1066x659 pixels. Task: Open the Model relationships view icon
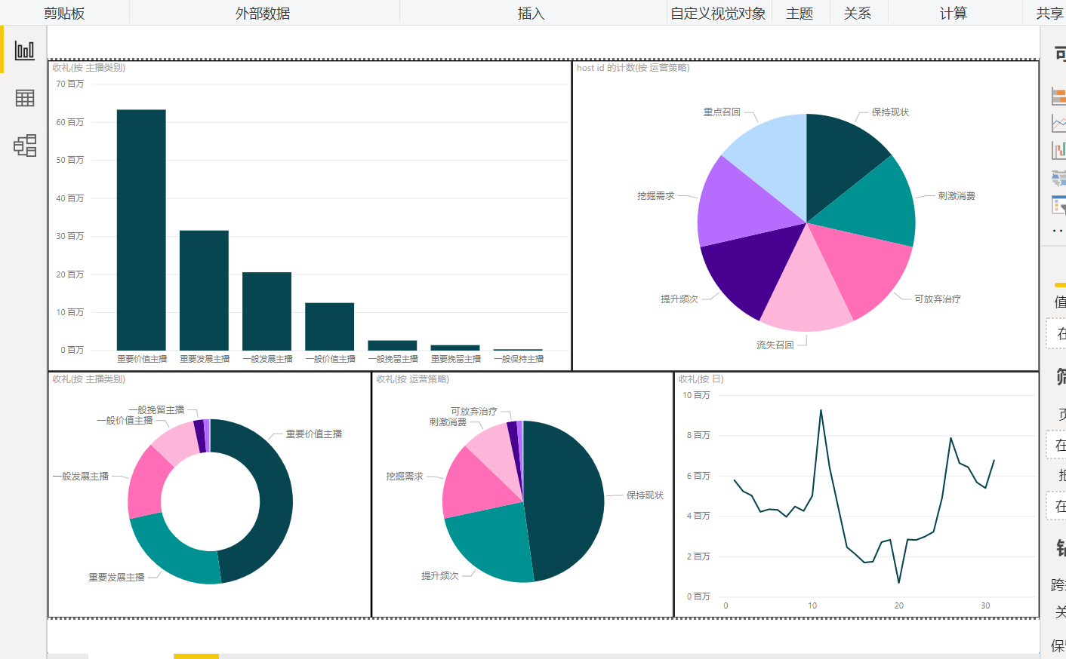25,146
